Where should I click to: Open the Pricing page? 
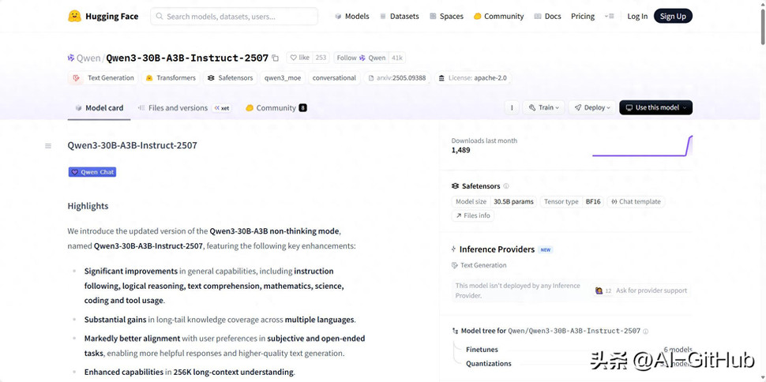tap(582, 16)
